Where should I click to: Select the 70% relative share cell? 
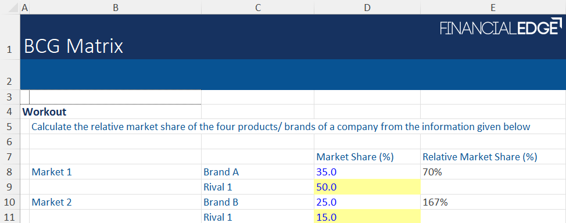[493, 172]
